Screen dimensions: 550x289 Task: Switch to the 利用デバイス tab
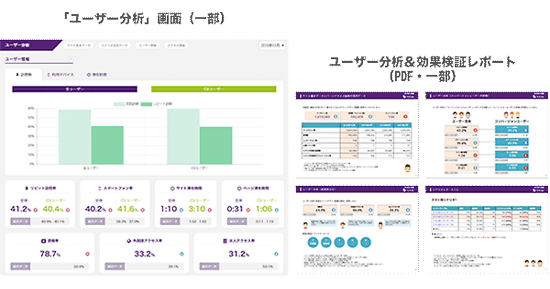(60, 74)
